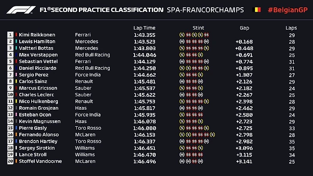Click Kimi Raikkonen's lap time 1:43.355
313x176 pixels.
pyautogui.click(x=144, y=35)
